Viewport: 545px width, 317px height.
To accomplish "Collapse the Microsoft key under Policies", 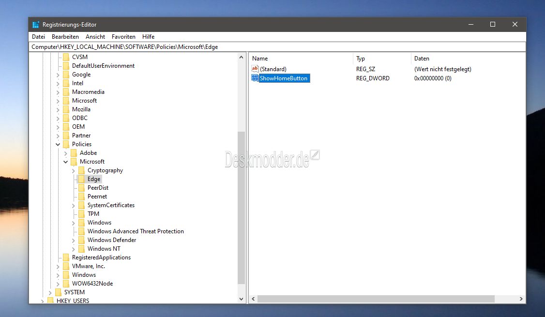I will click(x=65, y=162).
